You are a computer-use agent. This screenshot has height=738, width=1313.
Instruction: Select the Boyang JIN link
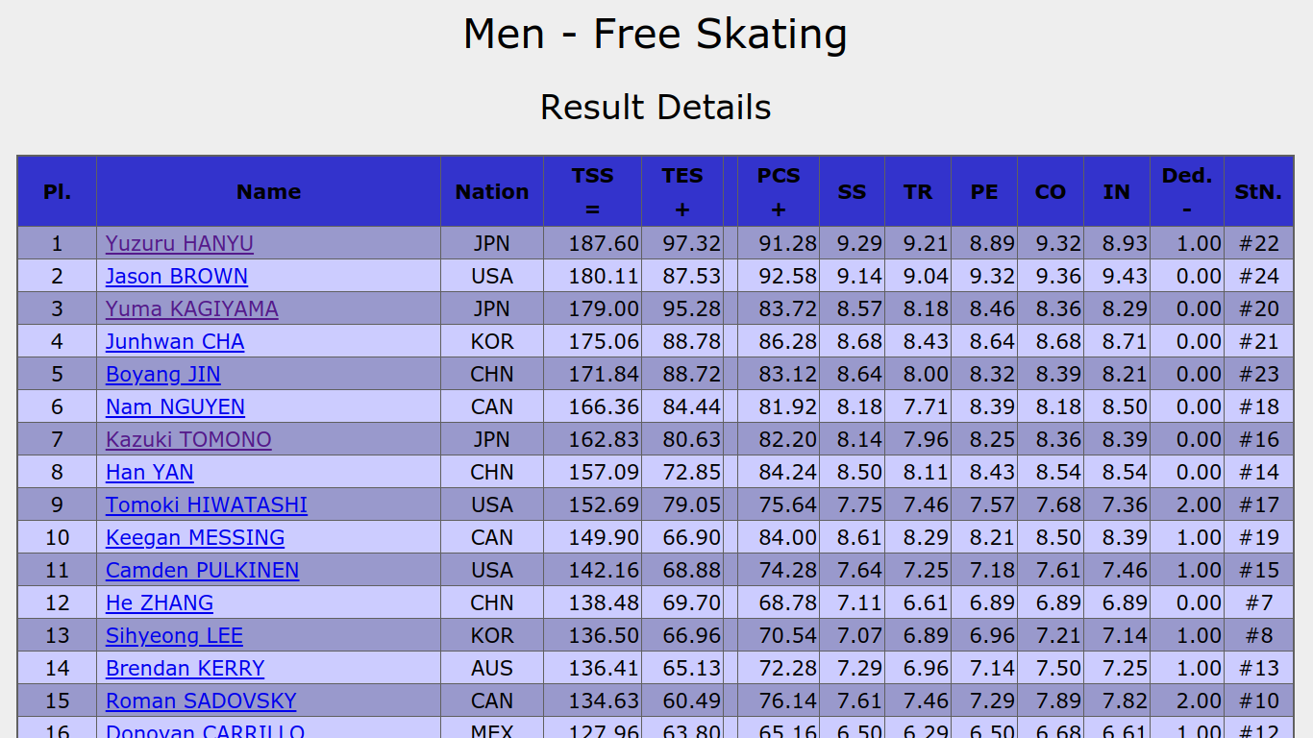click(x=163, y=375)
